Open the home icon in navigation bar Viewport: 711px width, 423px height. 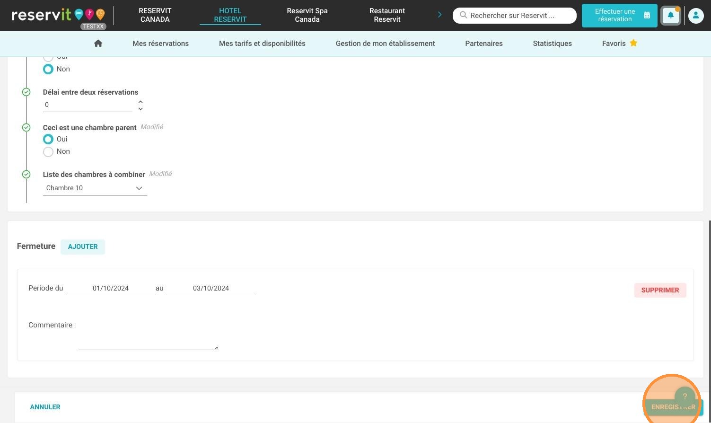point(98,44)
